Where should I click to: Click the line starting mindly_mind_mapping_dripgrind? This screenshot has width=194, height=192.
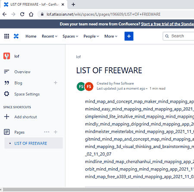coord(139,124)
